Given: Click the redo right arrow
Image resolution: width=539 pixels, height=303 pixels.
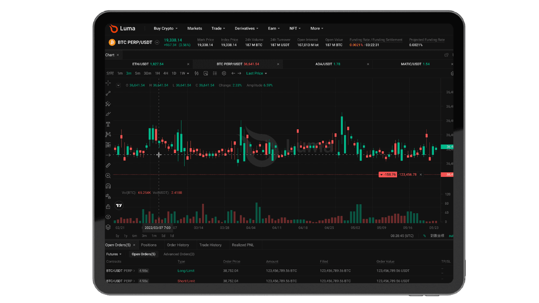Looking at the screenshot, I should point(239,73).
